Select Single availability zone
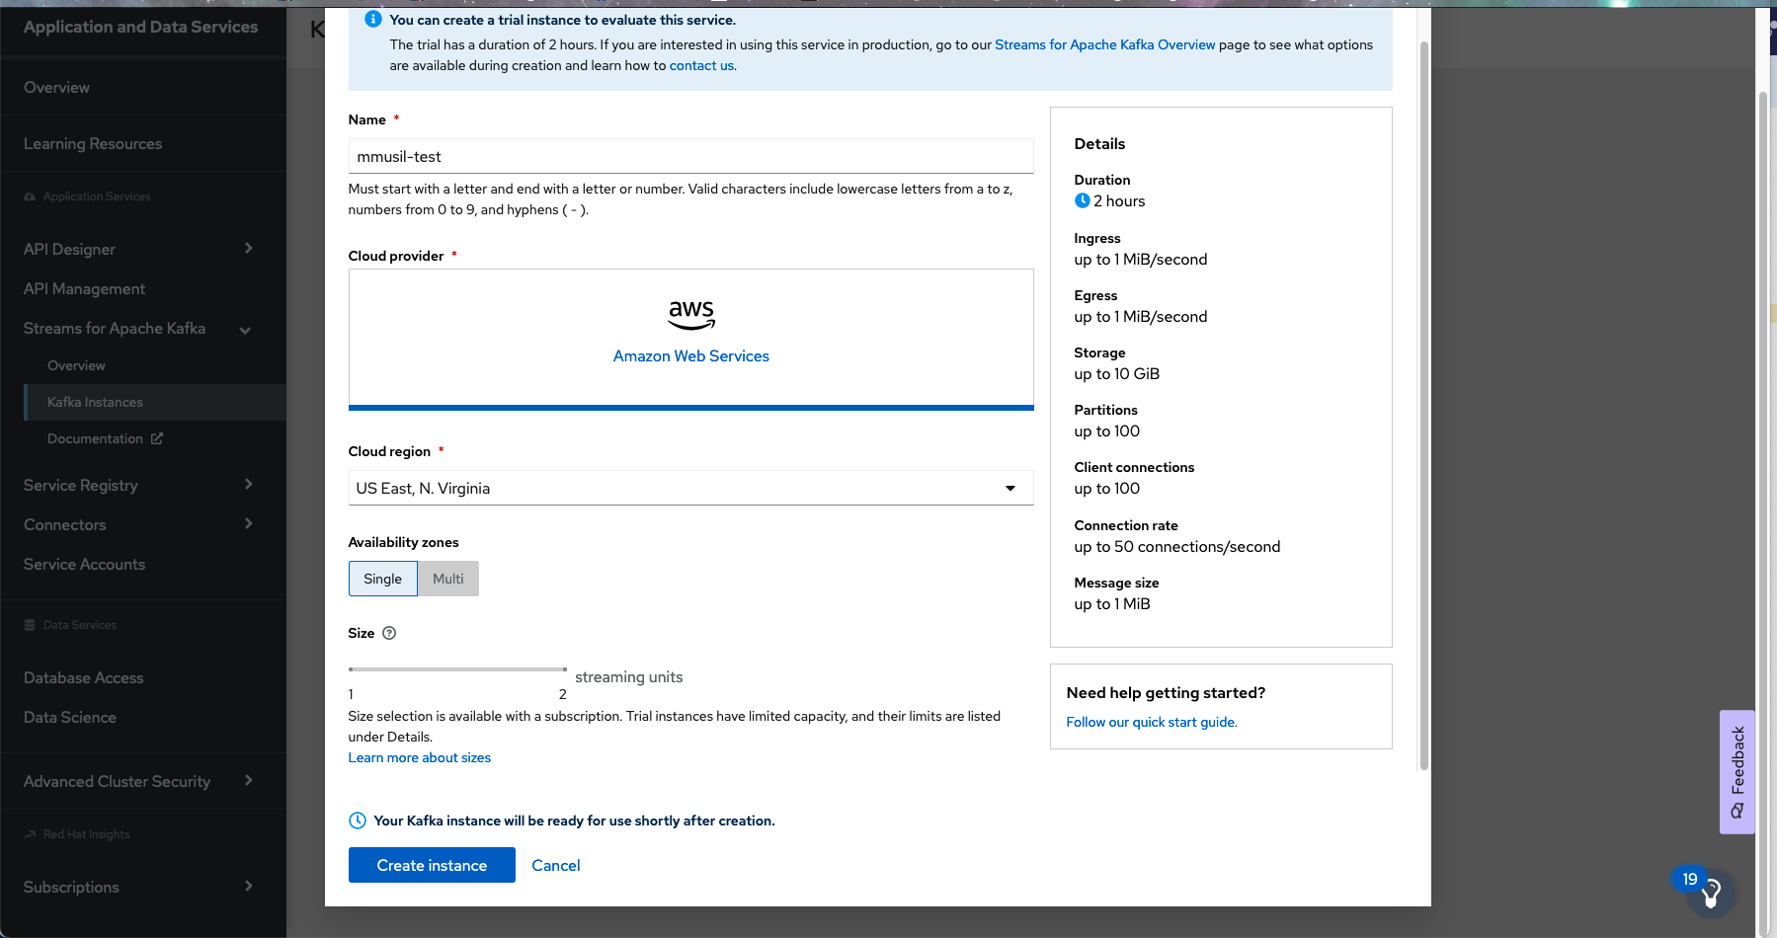 382,579
